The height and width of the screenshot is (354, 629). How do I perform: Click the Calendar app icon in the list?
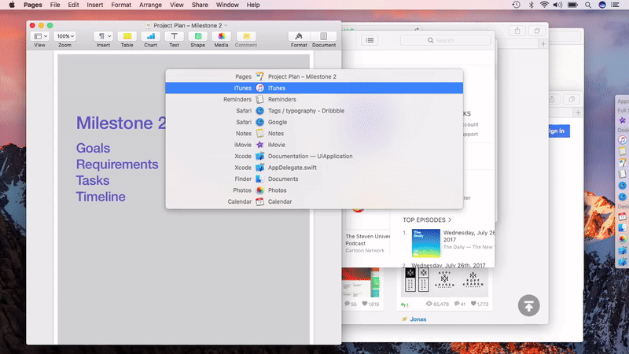point(260,201)
